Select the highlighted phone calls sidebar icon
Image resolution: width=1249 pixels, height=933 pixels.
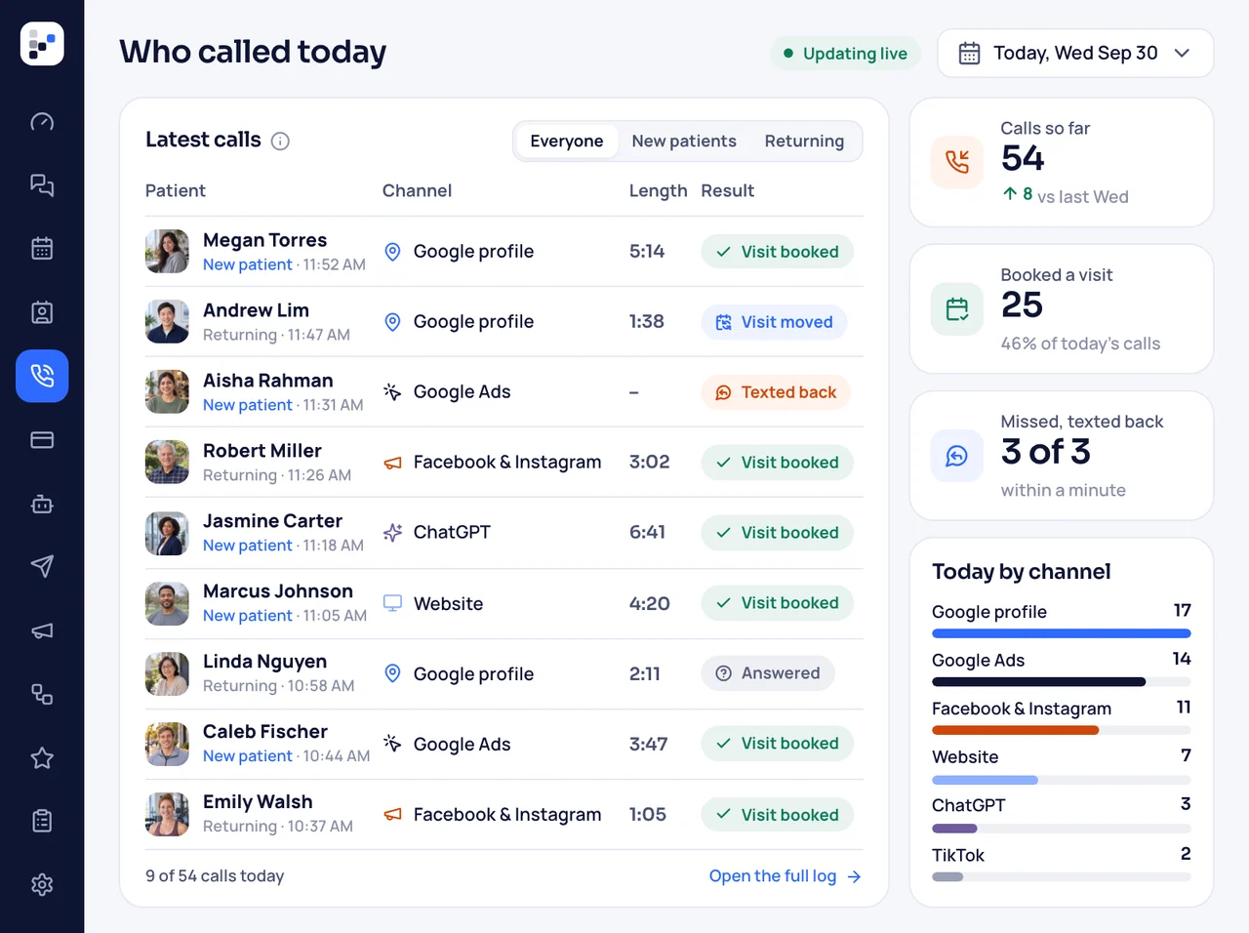click(42, 376)
